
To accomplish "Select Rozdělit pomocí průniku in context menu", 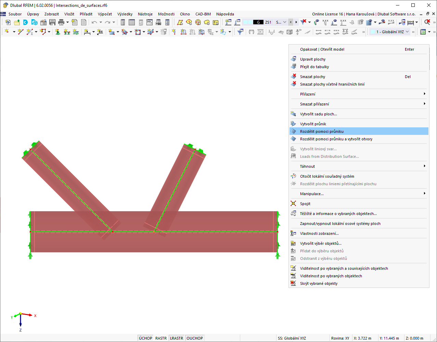I will click(359, 131).
